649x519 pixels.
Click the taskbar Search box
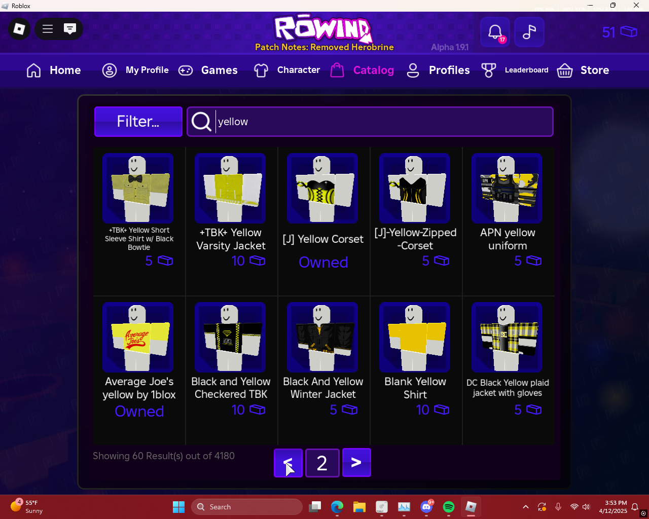[247, 507]
